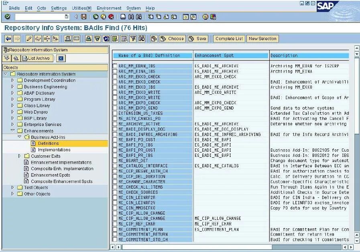Click the funnel Set Filter icon
Image resolution: width=360 pixels, height=252 pixels.
pos(133,39)
